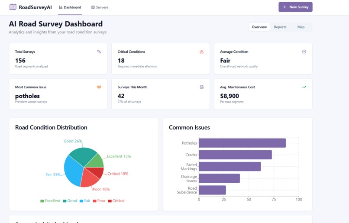This screenshot has width=349, height=223.
Task: Click the 'Good 26%' pie label
Action: pyautogui.click(x=73, y=141)
